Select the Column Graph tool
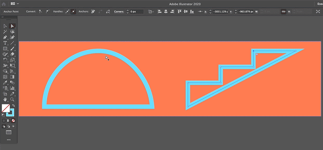 tap(12, 88)
